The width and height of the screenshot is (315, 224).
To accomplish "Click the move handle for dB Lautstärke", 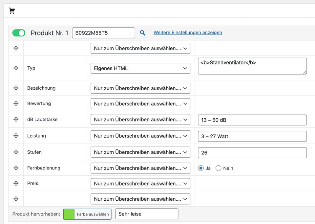I will pos(16,120).
